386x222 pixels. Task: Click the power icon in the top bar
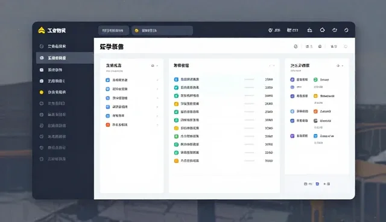346,30
